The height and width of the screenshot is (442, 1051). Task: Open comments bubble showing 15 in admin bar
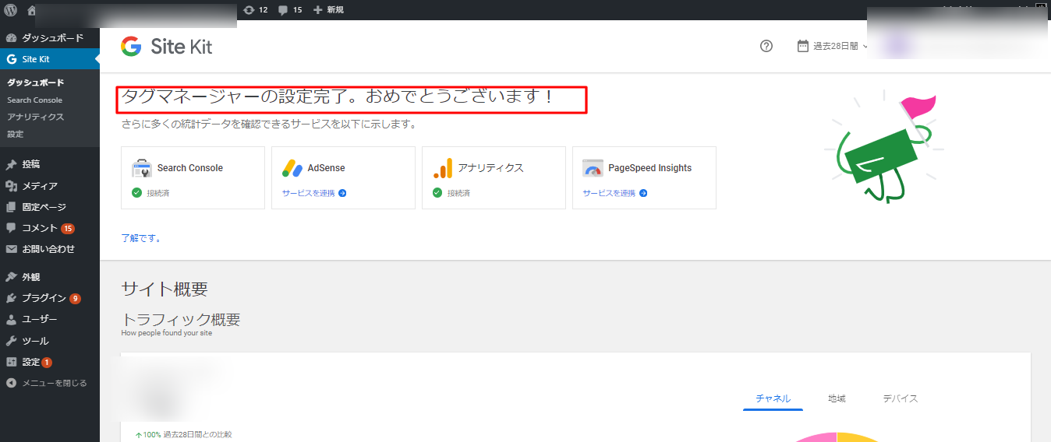pos(290,10)
